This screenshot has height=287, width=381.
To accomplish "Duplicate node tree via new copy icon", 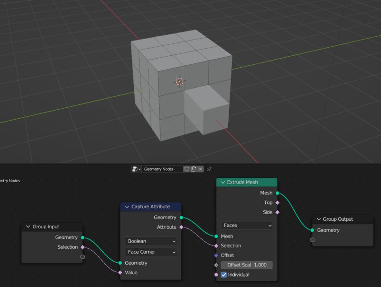I will click(x=194, y=169).
